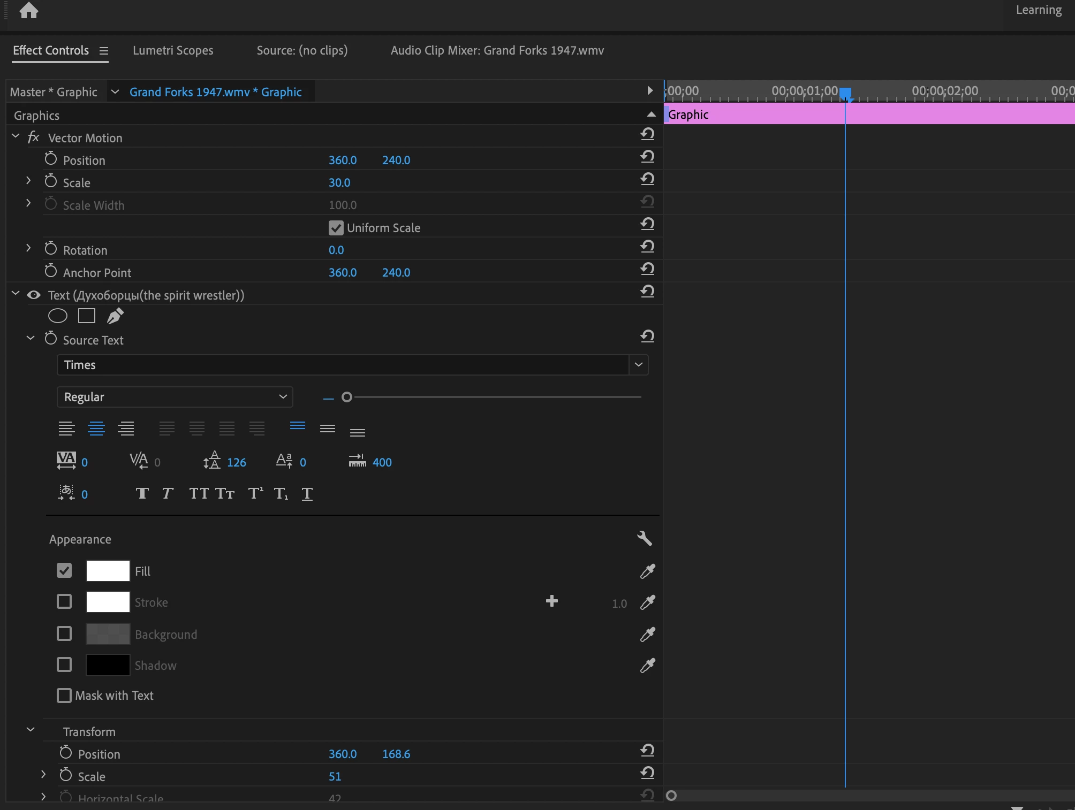Reset the Rotation parameter

click(647, 247)
